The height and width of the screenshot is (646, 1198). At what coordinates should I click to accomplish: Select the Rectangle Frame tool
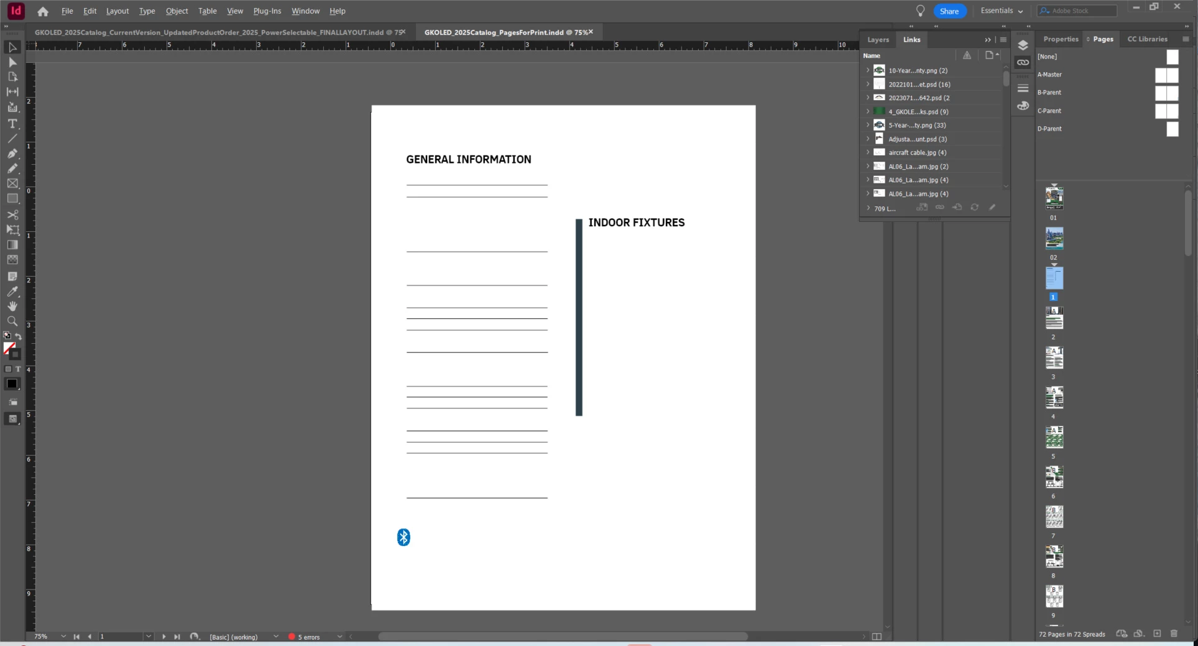[x=12, y=183]
